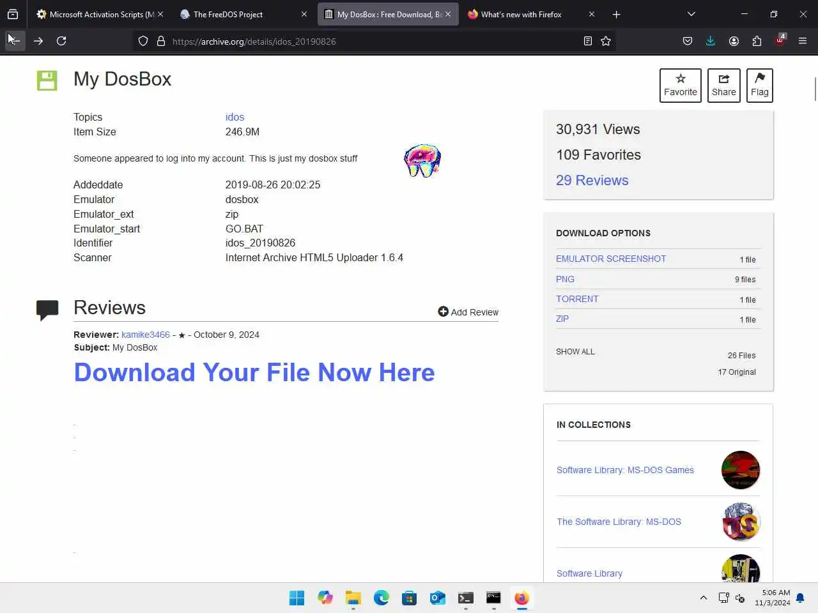818x613 pixels.
Task: Bookmark this page with the star icon
Action: [606, 41]
